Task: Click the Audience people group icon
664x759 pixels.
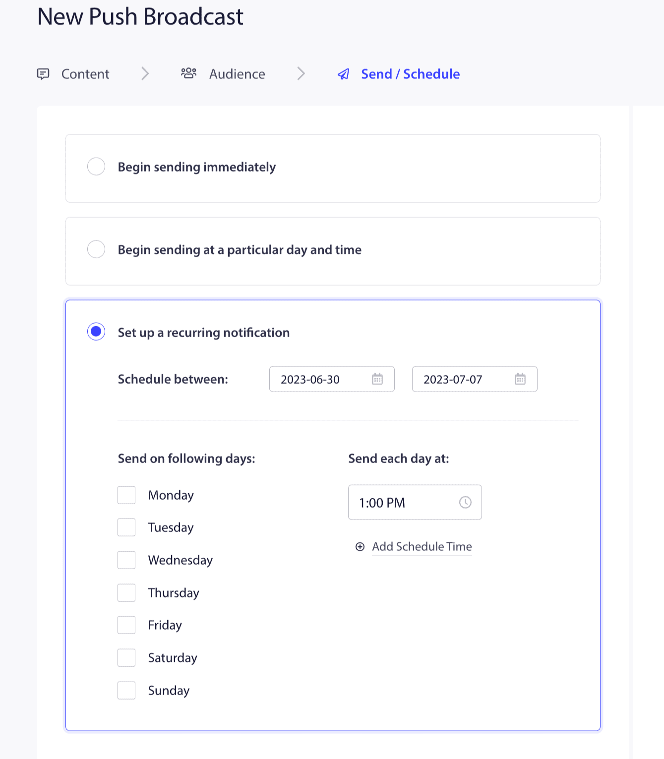Action: coord(188,73)
